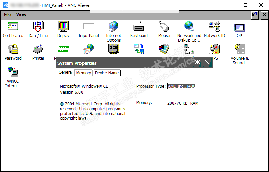Click the Processor Type field

click(x=188, y=86)
